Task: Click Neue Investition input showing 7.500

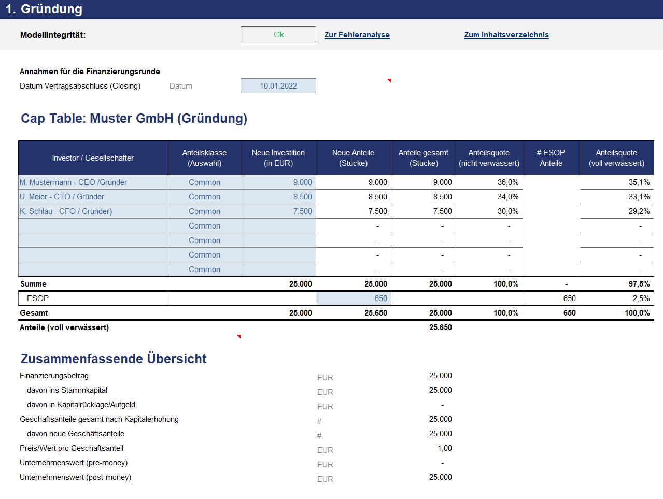Action: 278,211
